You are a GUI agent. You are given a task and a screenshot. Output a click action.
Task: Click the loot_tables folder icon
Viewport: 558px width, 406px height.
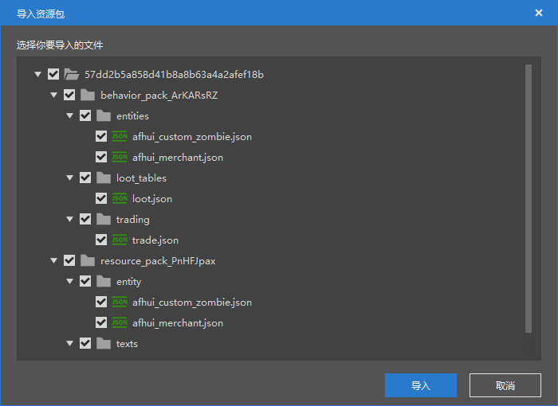(104, 178)
